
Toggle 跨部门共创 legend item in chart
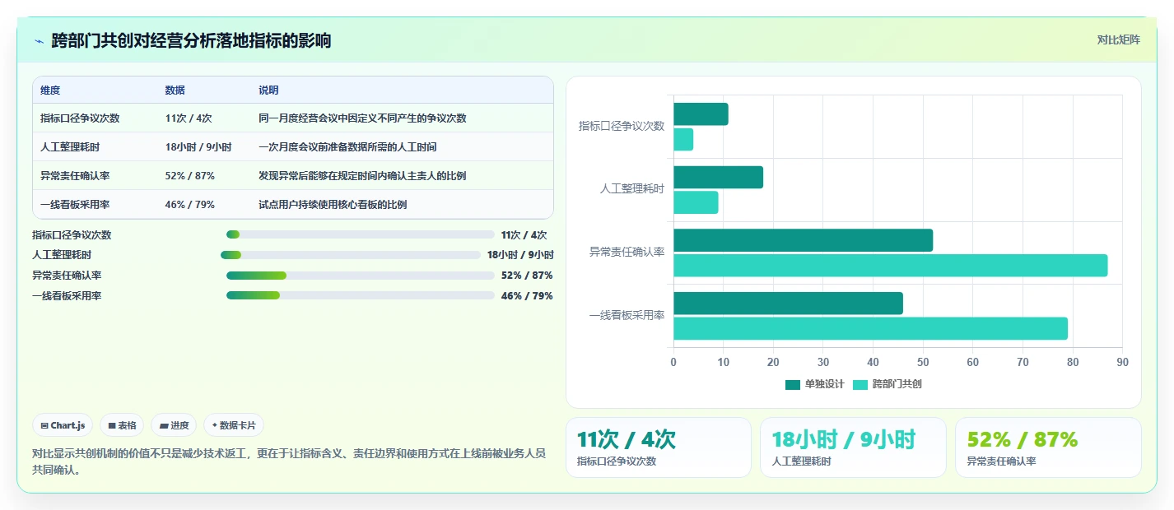[x=887, y=384]
